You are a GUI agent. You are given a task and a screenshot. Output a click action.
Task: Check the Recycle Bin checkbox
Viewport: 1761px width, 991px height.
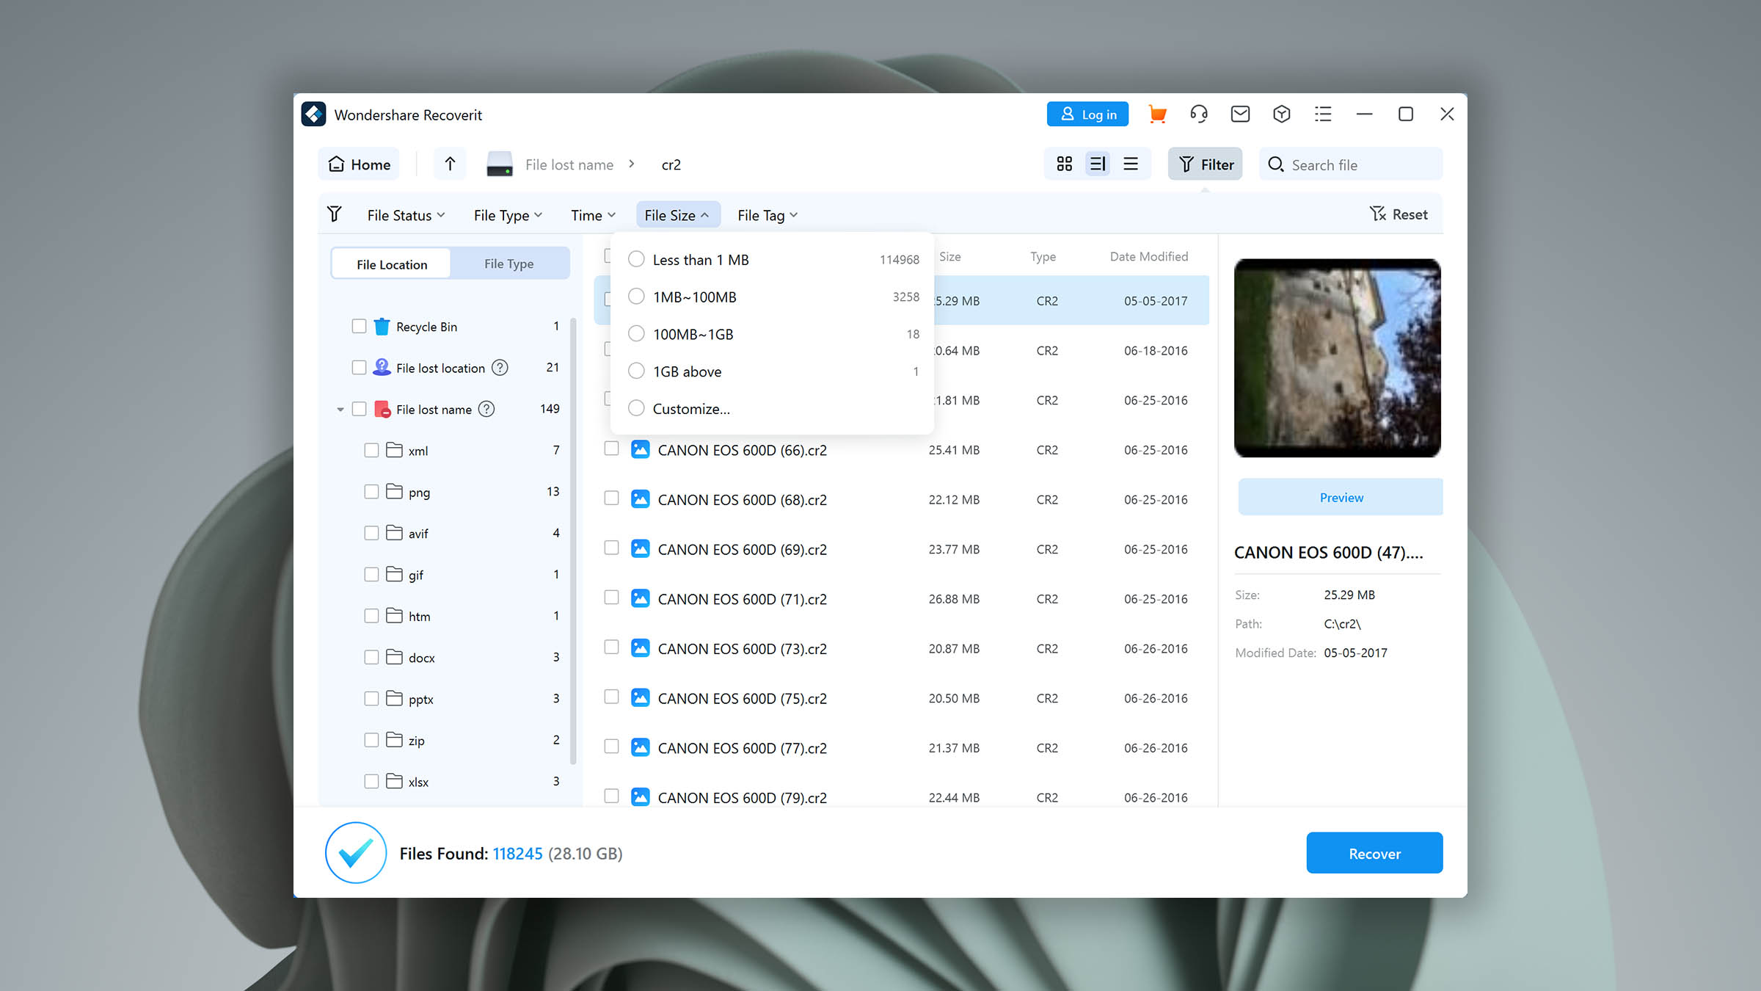click(359, 326)
